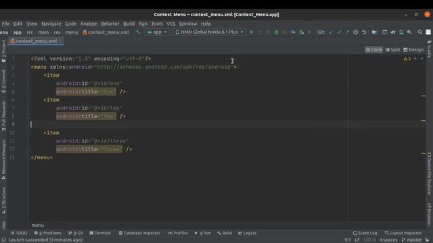This screenshot has width=433, height=243.
Task: Change LF line separator in status bar
Action: 357,240
